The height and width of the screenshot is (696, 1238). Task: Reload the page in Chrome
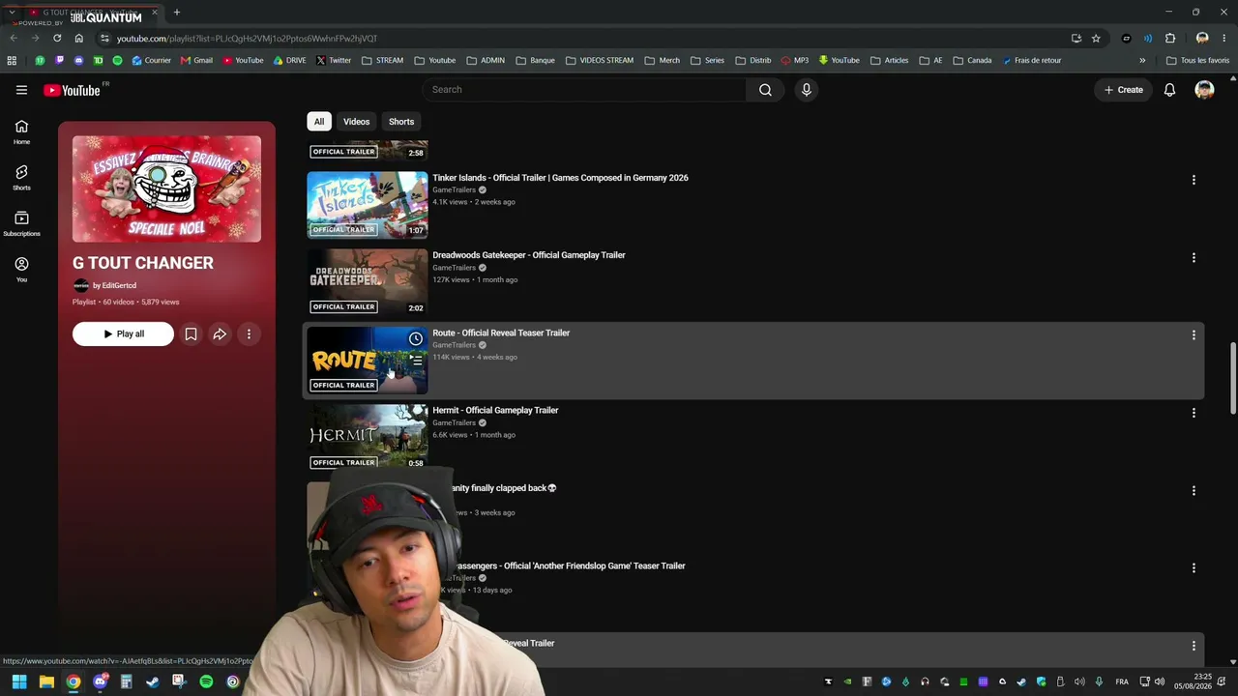pos(57,39)
